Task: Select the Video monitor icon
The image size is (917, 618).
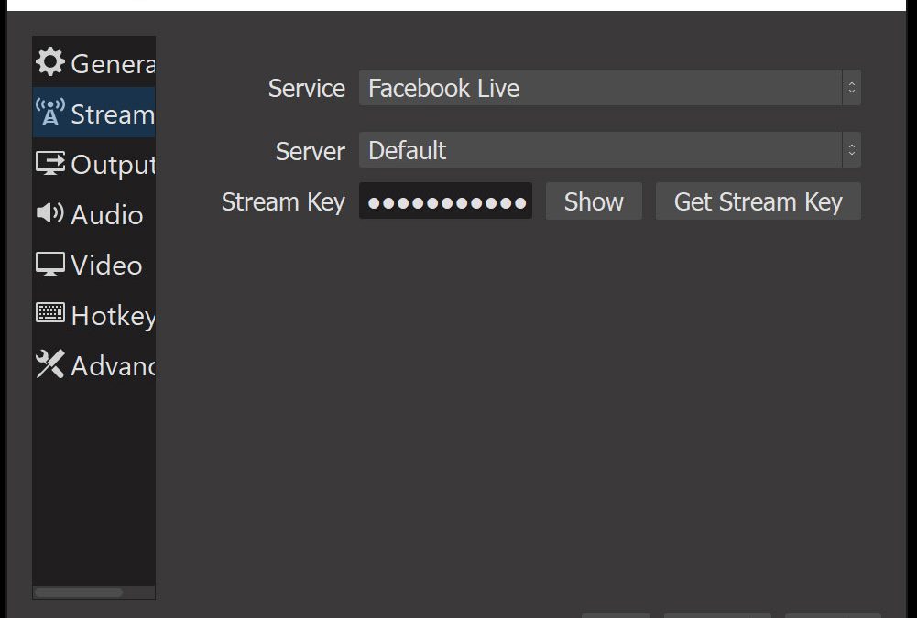Action: [50, 264]
